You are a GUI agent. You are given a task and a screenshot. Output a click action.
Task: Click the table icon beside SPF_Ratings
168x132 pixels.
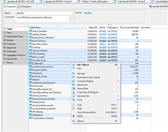pos(30,112)
